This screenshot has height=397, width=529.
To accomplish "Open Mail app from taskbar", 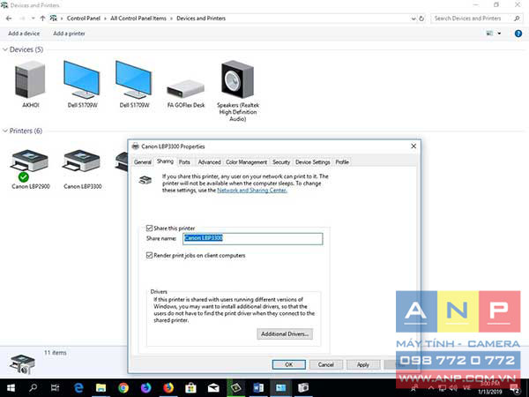I will 213,387.
